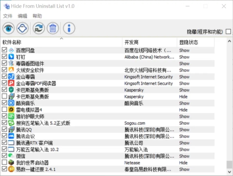This screenshot has width=233, height=176.
Task: Check the 我的世界启动器 checkbox
Action: 4,162
